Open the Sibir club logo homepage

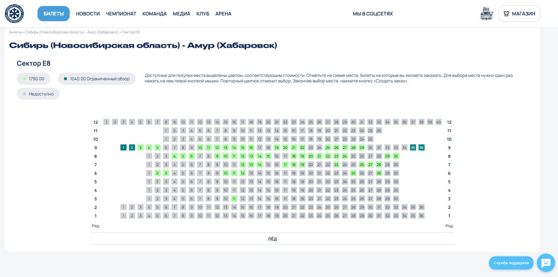tap(15, 14)
